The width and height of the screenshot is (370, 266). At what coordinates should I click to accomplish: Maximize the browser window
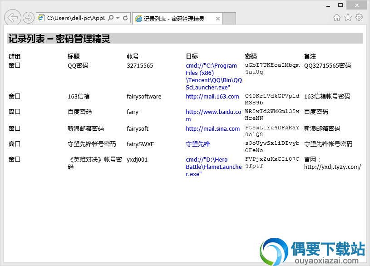pyautogui.click(x=340, y=5)
